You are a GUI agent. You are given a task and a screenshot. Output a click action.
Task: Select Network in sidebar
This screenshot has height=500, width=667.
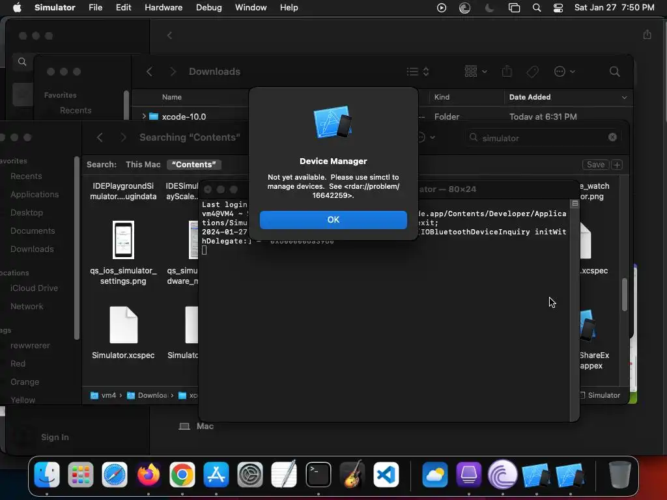[27, 307]
